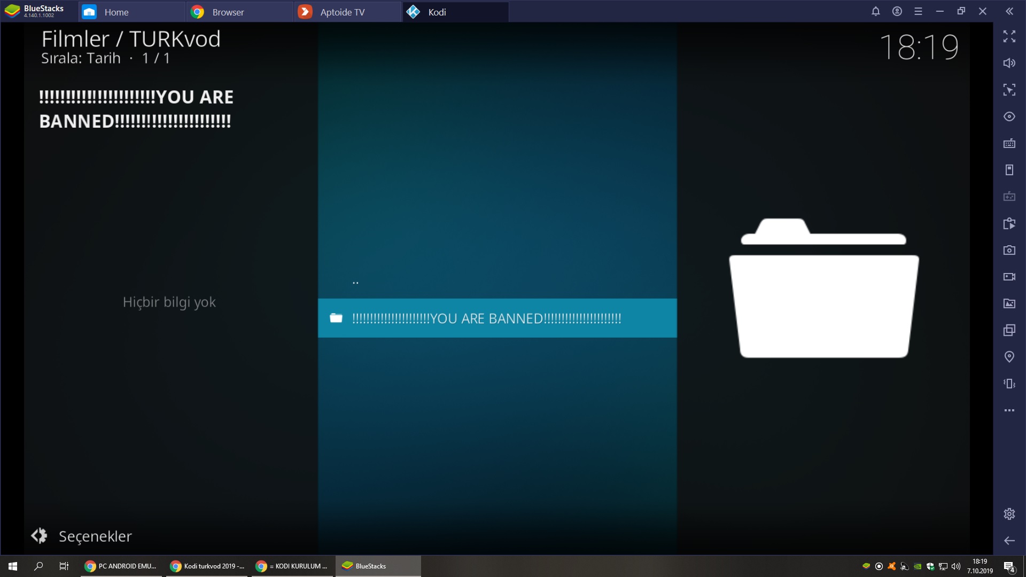Click 'Hiçbir bilgi yok' text
Viewport: 1026px width, 577px height.
[169, 302]
